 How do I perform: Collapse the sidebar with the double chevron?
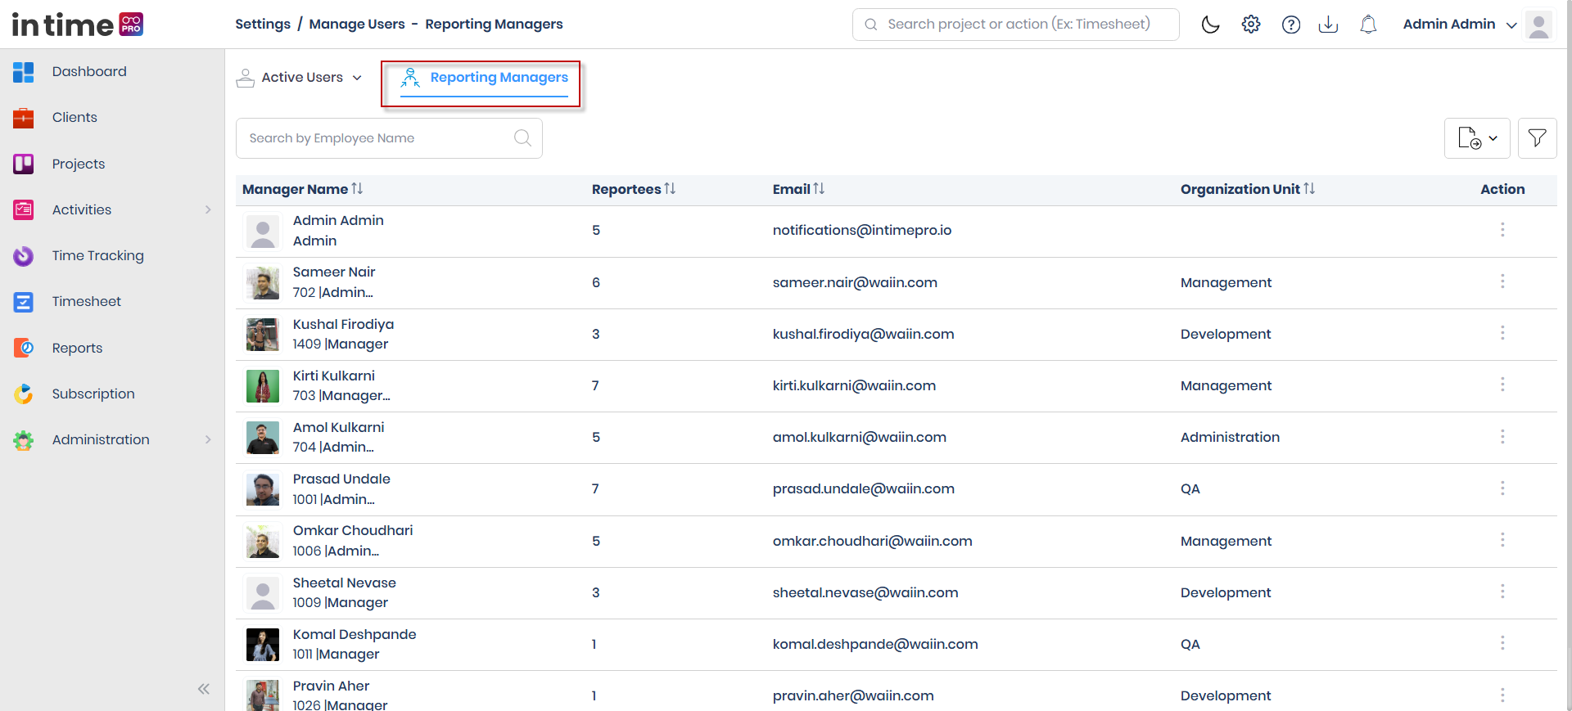204,689
